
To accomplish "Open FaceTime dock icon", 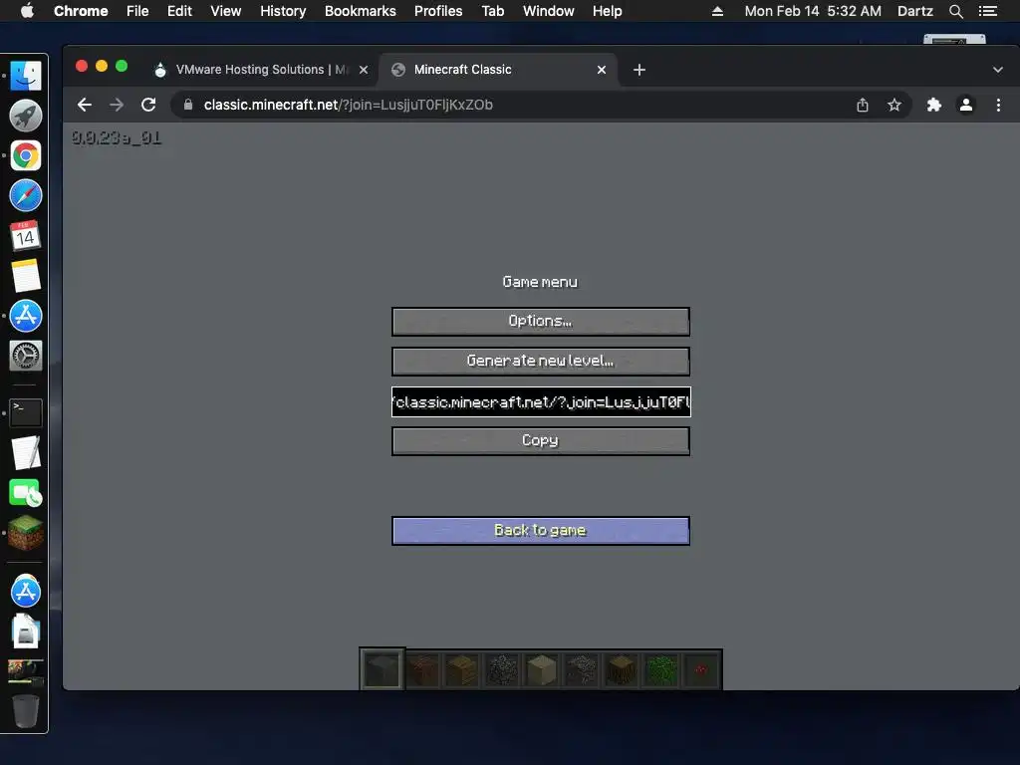I will click(x=25, y=493).
